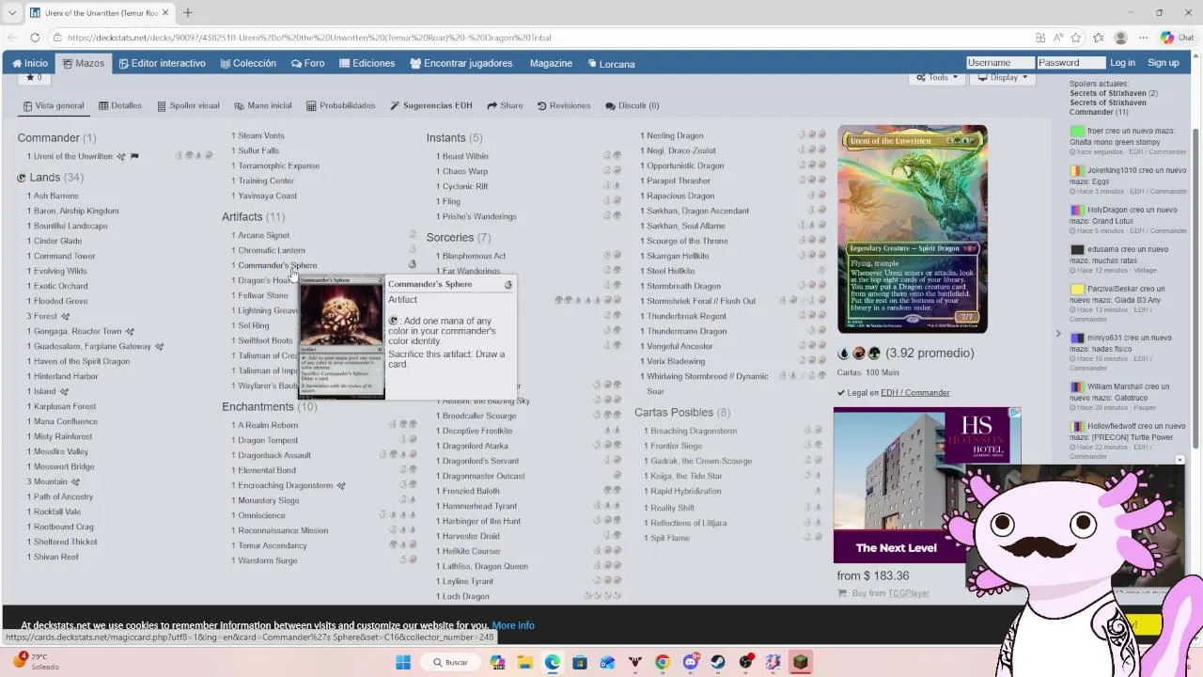The height and width of the screenshot is (677, 1203).
Task: Open the Nesting Dragon card link
Action: click(675, 135)
